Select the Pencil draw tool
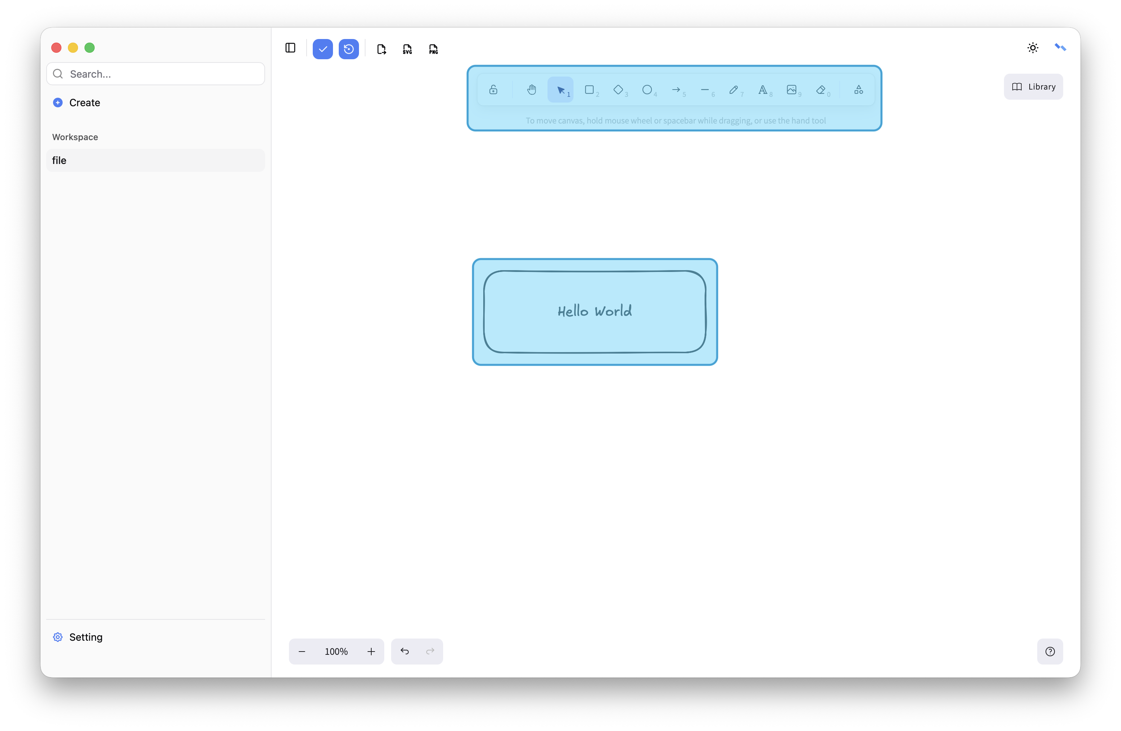 [x=733, y=90]
